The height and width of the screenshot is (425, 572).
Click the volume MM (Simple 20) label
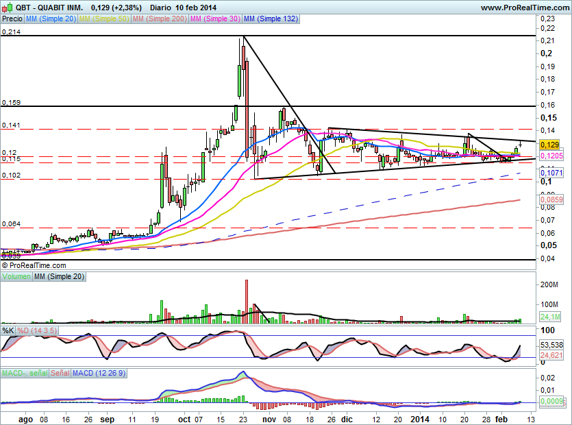tap(59, 276)
